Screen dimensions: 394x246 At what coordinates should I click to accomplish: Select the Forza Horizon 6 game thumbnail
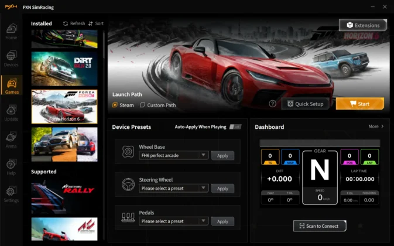64,107
